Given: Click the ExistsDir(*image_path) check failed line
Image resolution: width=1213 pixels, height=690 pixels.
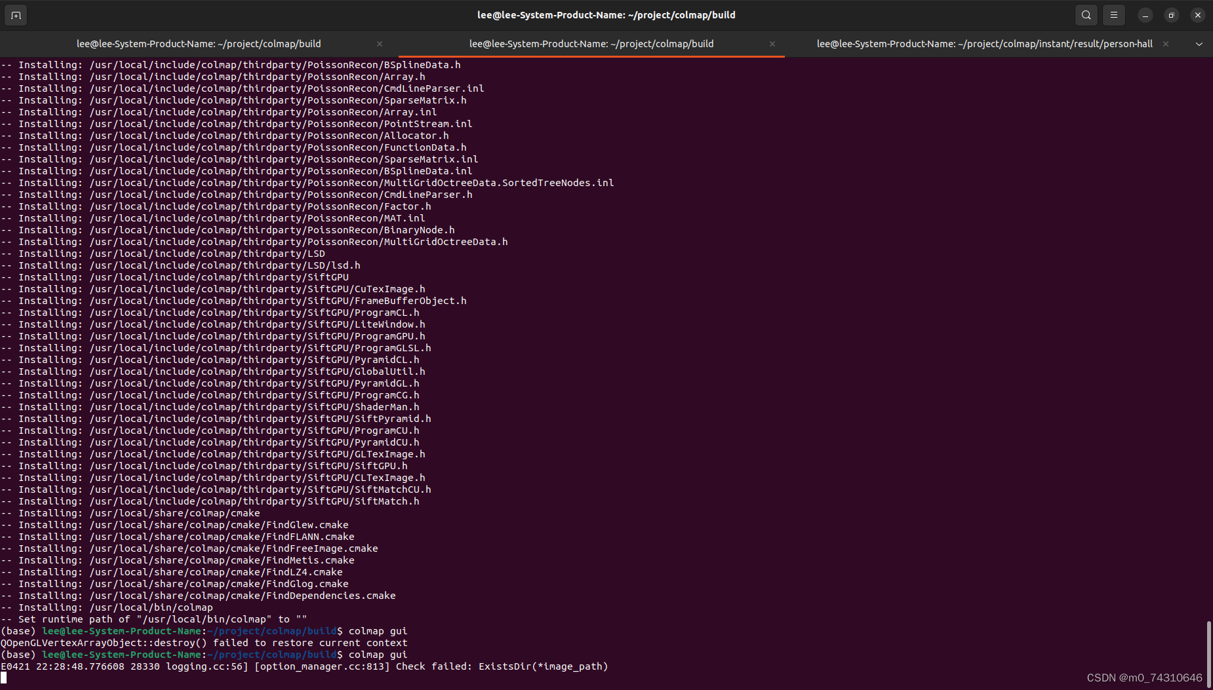Looking at the screenshot, I should 304,666.
